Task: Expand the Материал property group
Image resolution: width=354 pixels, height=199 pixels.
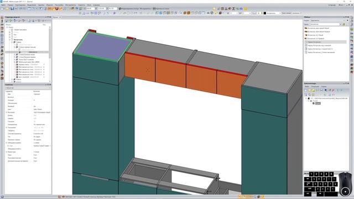Action: [x=7, y=112]
